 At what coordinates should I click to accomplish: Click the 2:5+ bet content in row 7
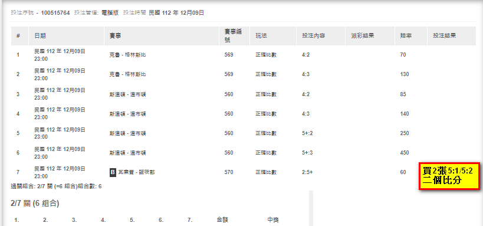(x=307, y=172)
